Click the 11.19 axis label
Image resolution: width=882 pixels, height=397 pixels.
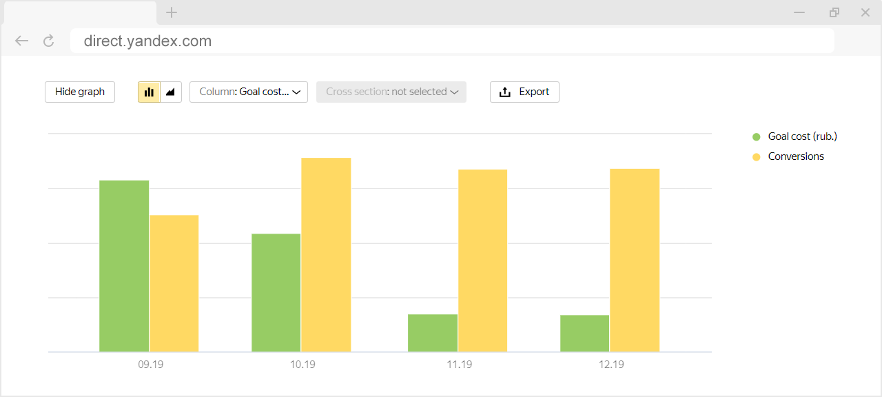click(x=460, y=365)
